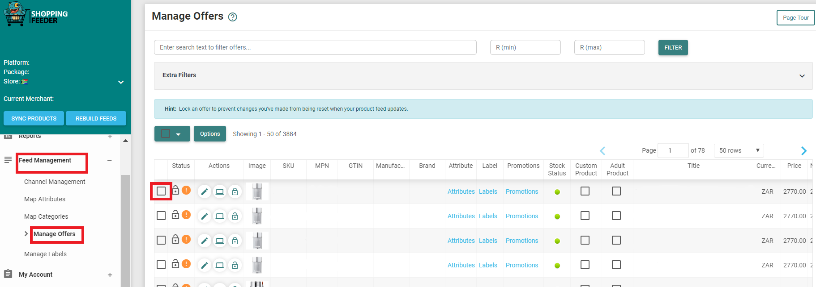Click the lock action icon in the second offer row

(235, 216)
